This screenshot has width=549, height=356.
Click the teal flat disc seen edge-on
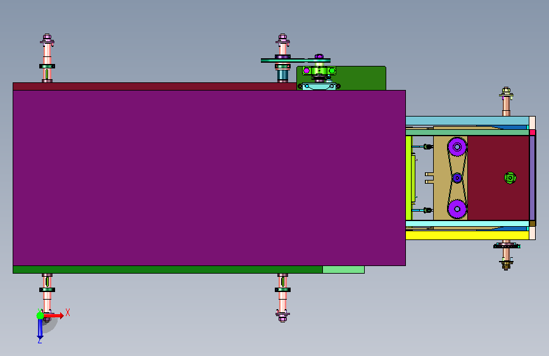[x=296, y=60]
